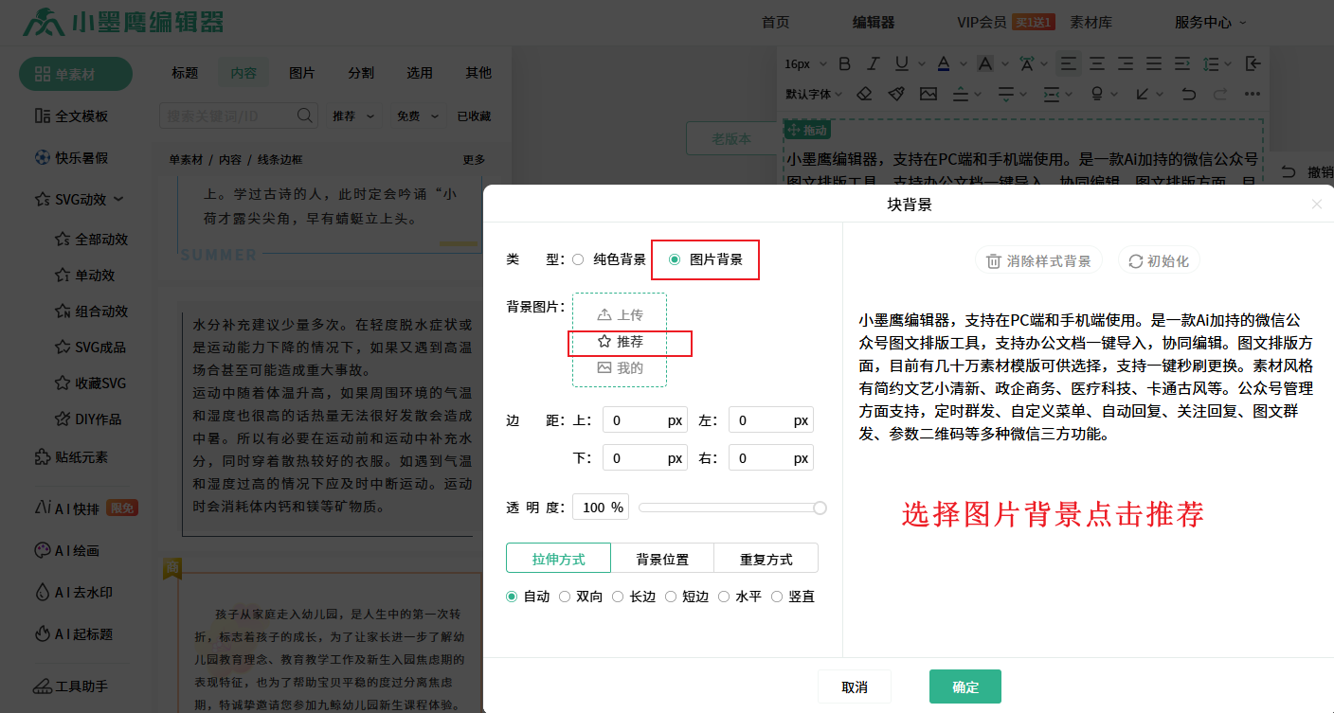Open the 免费 price filter dropdown

(417, 116)
